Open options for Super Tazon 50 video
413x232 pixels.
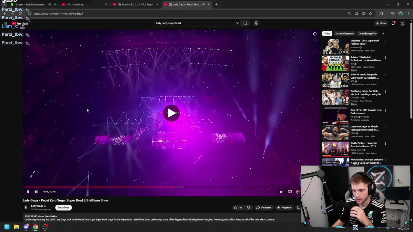[x=386, y=75]
